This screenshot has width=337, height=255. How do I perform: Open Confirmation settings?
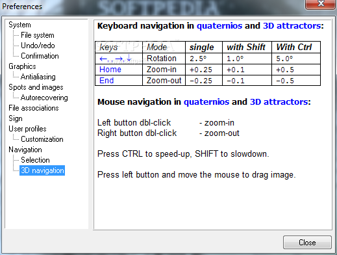tap(40, 56)
